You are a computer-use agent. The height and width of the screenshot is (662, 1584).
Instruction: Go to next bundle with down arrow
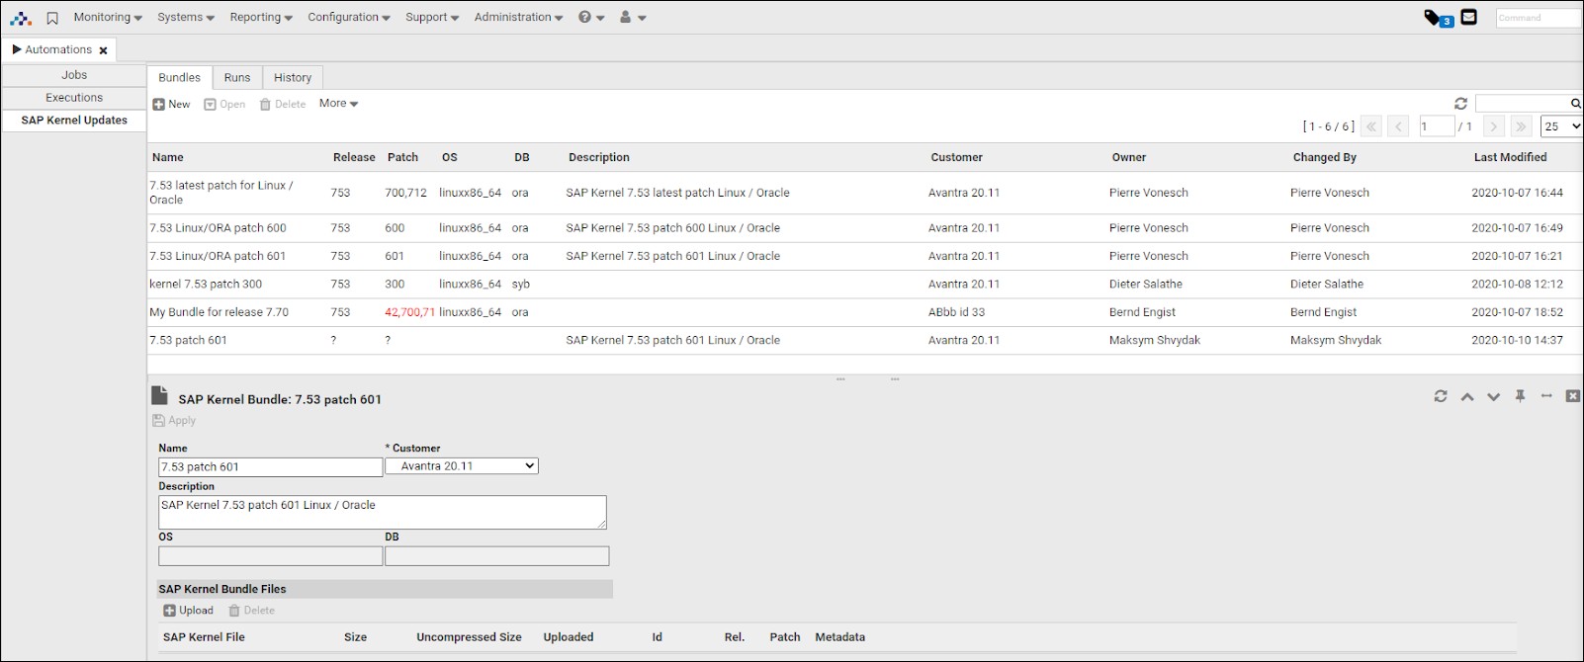tap(1493, 396)
